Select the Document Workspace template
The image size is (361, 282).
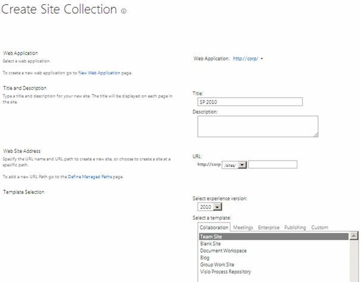click(223, 250)
